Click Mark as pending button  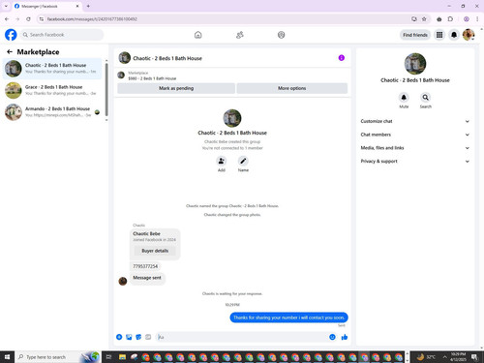pyautogui.click(x=176, y=88)
